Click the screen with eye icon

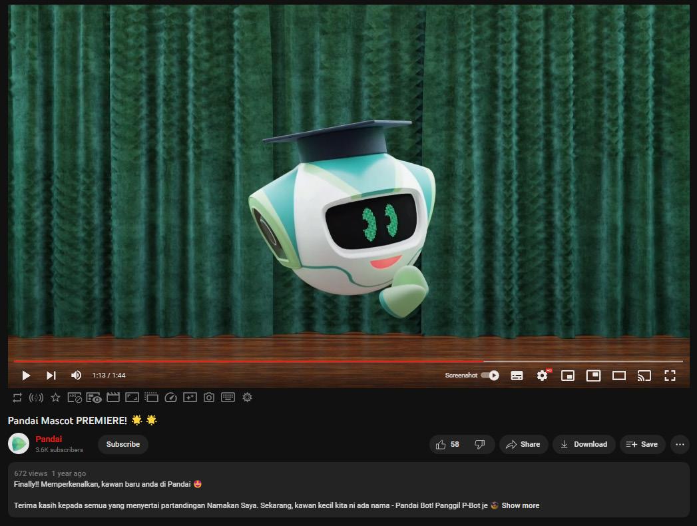tap(94, 397)
